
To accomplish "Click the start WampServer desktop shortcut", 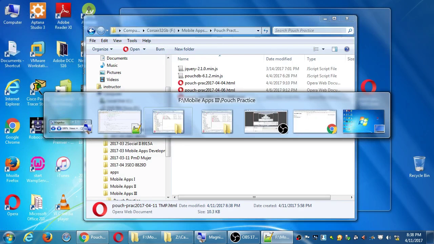I will click(x=38, y=169).
